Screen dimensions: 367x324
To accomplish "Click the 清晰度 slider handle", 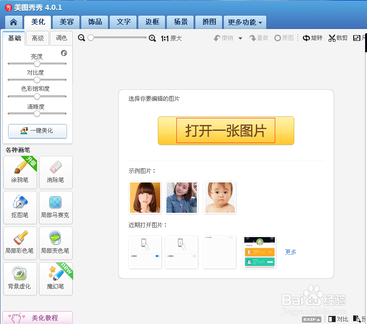I will coord(37,114).
